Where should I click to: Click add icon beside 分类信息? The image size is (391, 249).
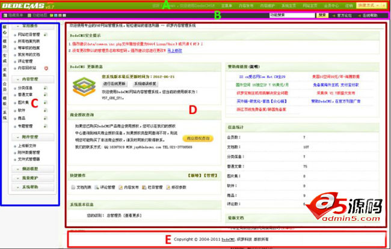pos(46,88)
